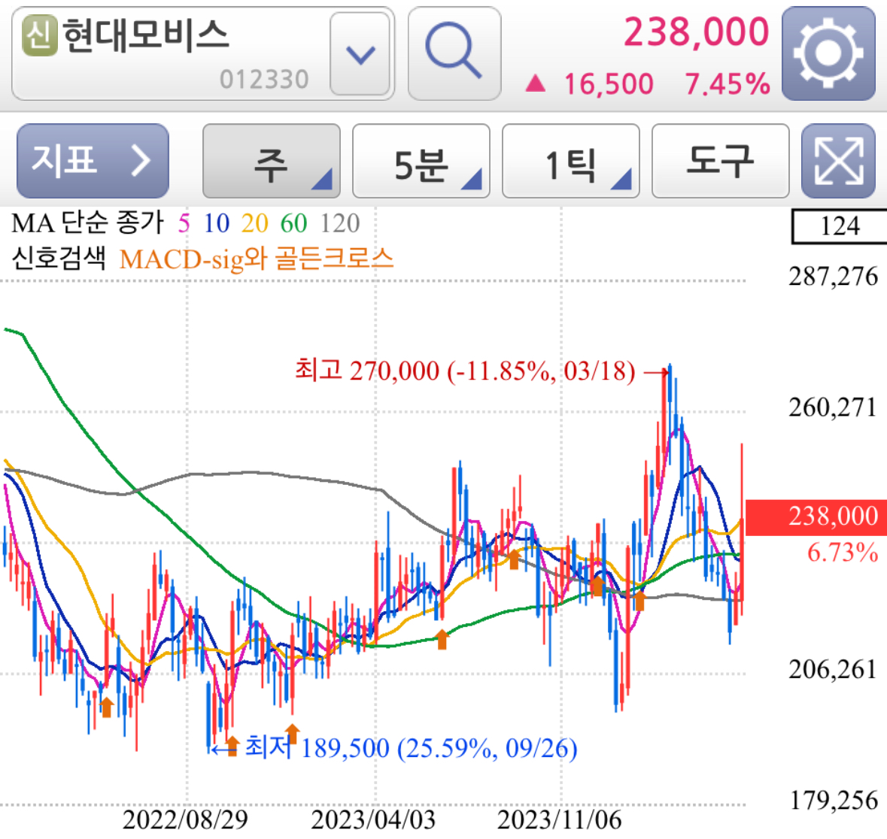The width and height of the screenshot is (887, 839).
Task: Click the 최고 270,000 high price annotation
Action: [x=465, y=371]
